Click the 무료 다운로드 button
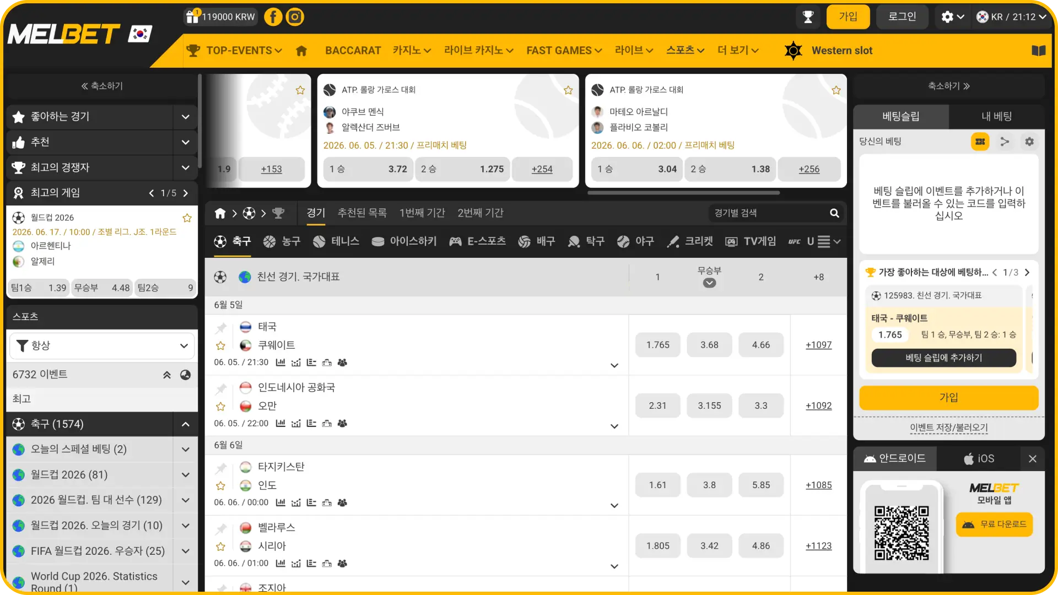This screenshot has width=1058, height=595. coord(994,524)
